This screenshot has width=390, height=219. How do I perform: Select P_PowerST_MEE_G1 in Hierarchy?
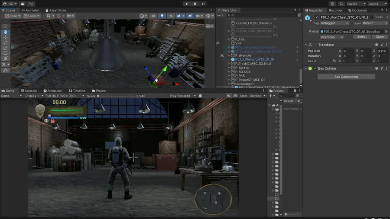(x=250, y=80)
